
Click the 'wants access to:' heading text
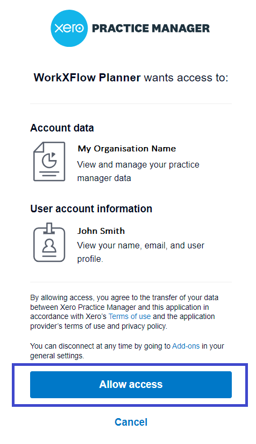186,78
